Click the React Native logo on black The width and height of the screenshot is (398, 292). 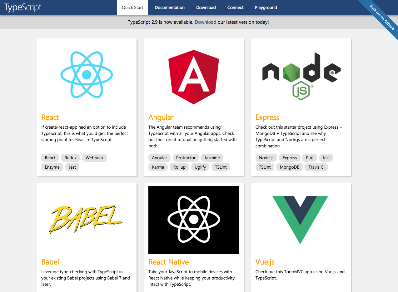(x=194, y=220)
